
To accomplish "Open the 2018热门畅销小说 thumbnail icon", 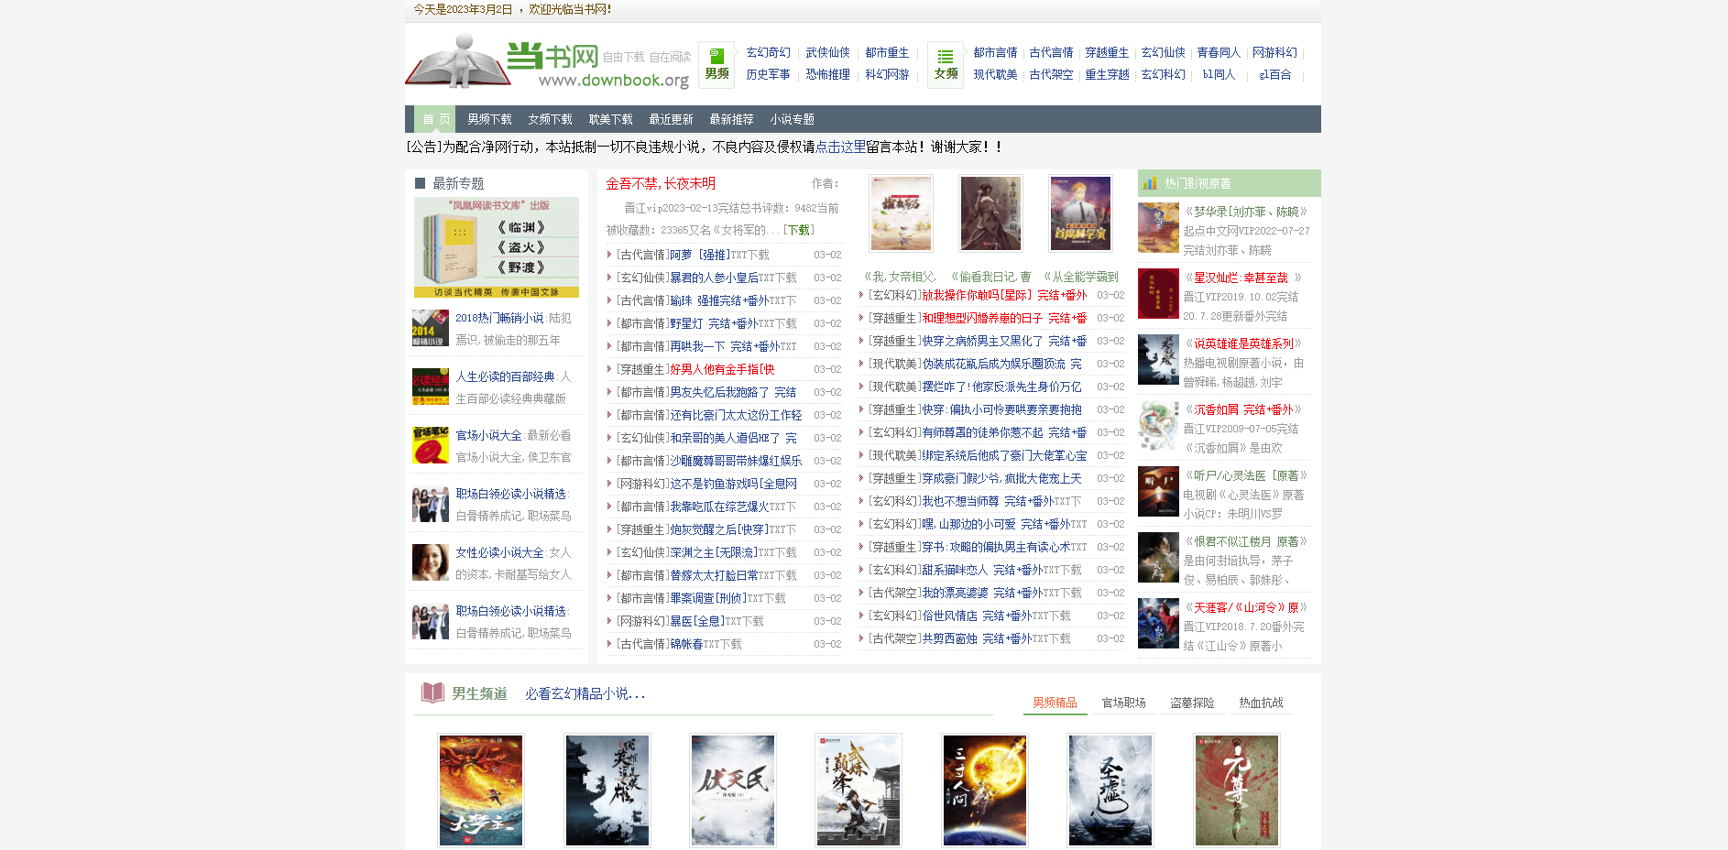I will [430, 328].
